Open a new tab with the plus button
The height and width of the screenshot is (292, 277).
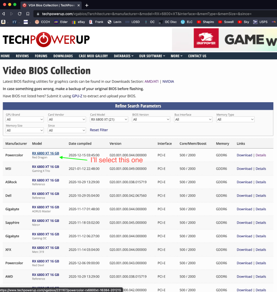(x=87, y=5)
